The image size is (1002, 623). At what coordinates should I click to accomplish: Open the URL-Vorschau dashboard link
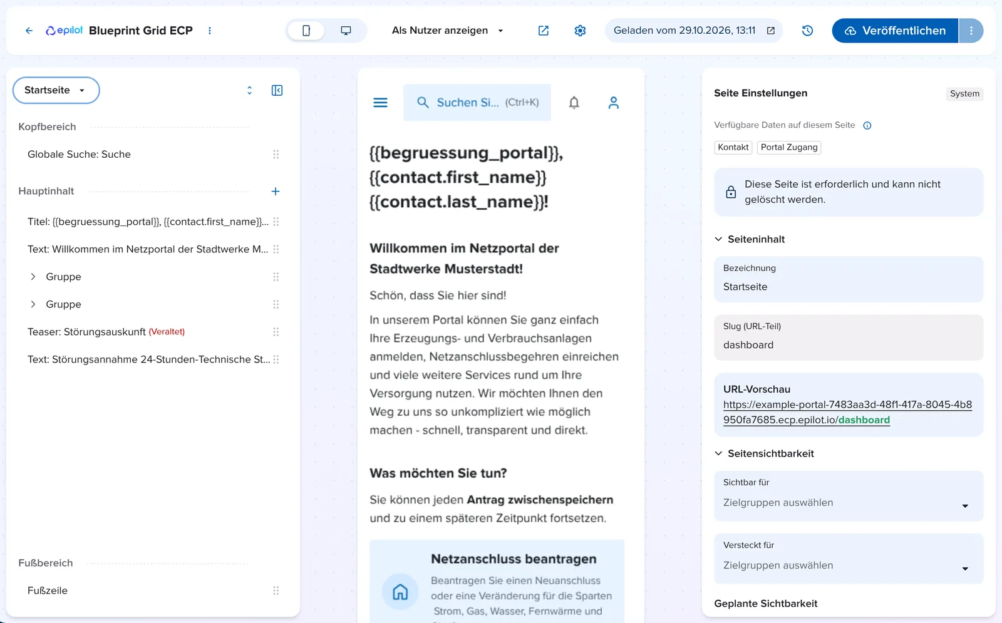click(x=847, y=413)
